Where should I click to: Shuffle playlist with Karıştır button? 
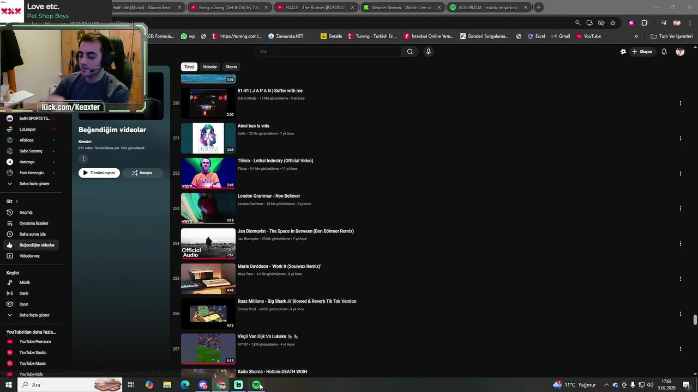142,173
